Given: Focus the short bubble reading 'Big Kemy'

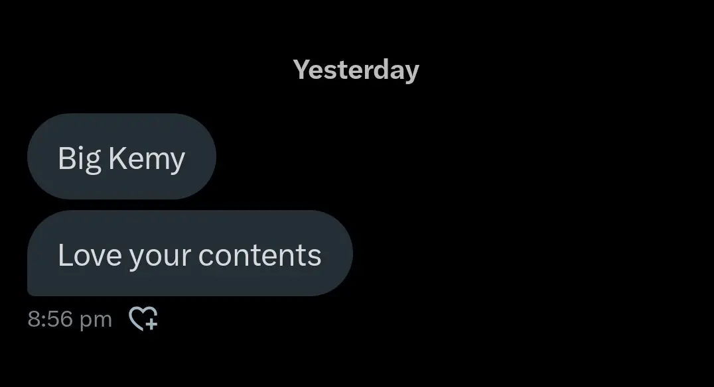Looking at the screenshot, I should pyautogui.click(x=121, y=156).
